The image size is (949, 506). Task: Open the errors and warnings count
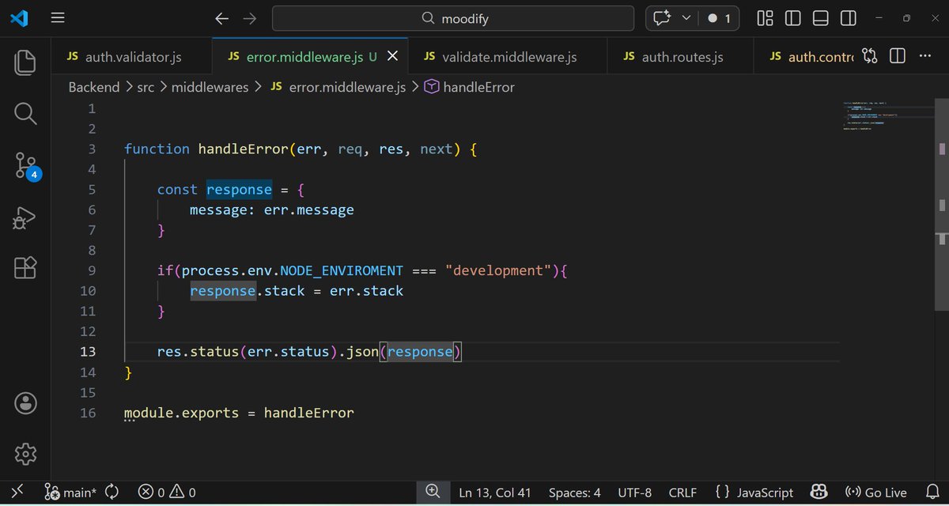(166, 493)
